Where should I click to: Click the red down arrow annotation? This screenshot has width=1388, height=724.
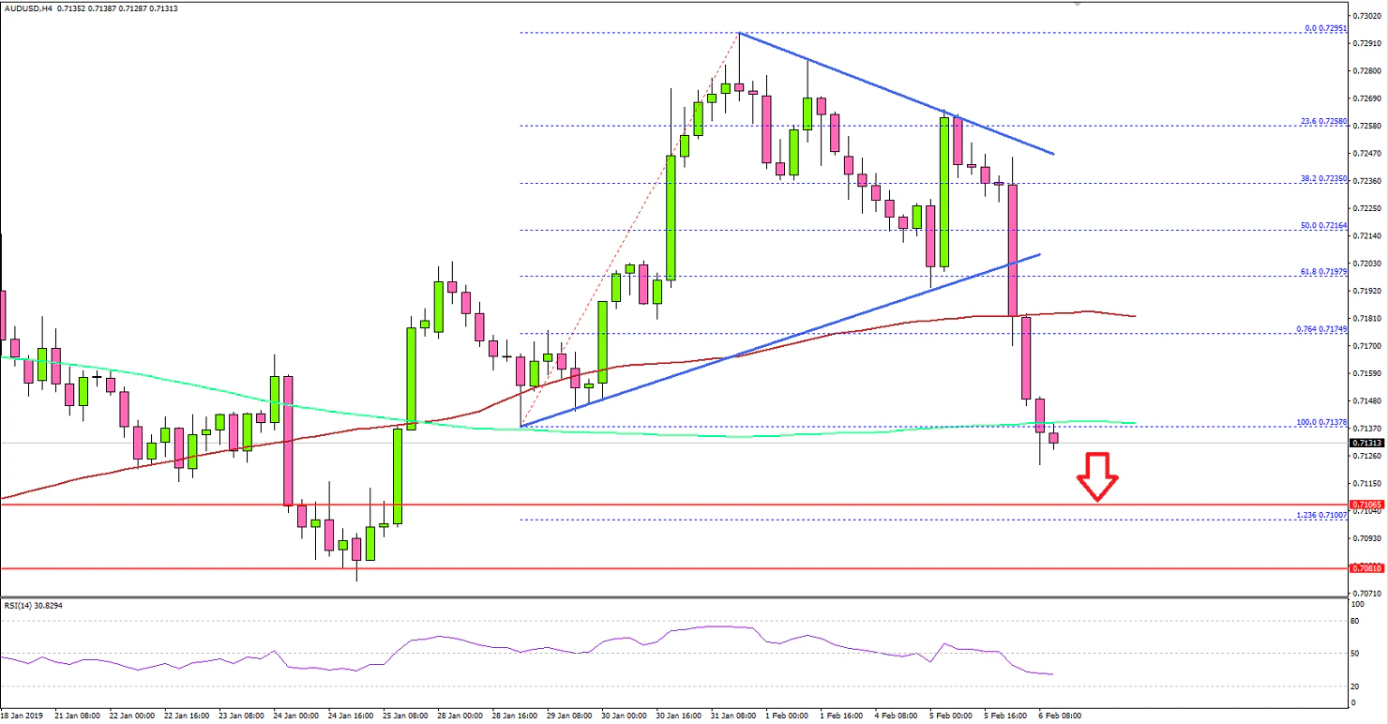point(1098,478)
